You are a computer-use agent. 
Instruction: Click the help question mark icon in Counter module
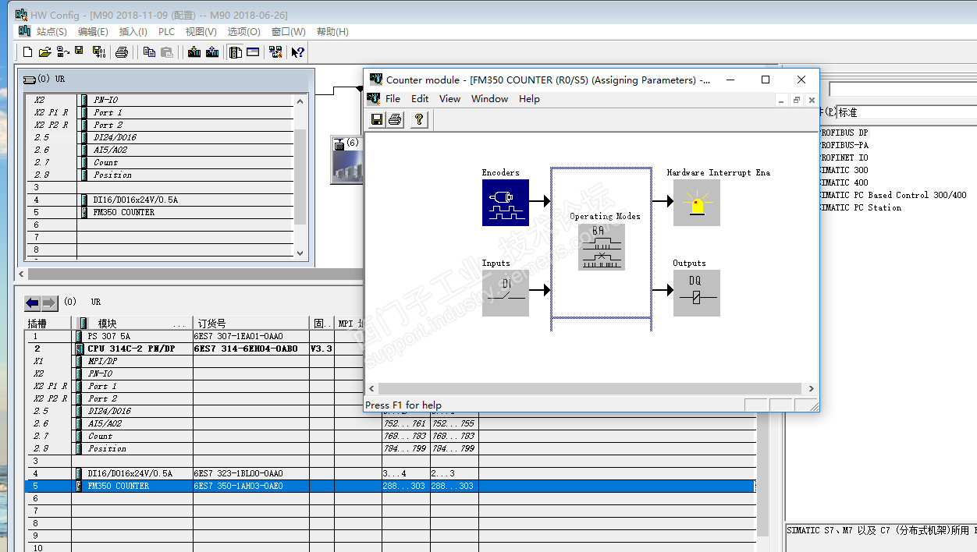419,119
